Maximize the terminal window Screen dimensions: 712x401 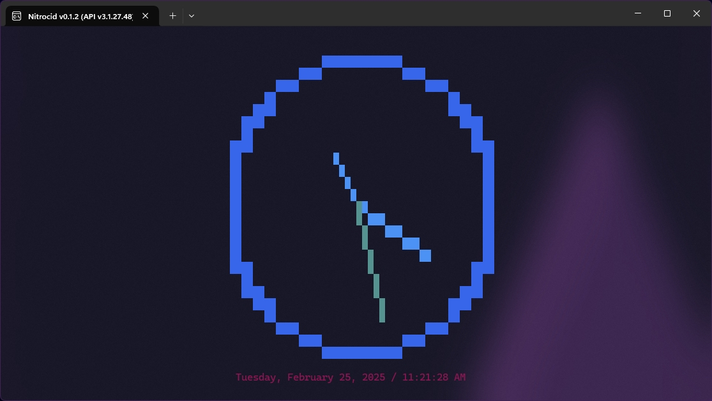667,13
